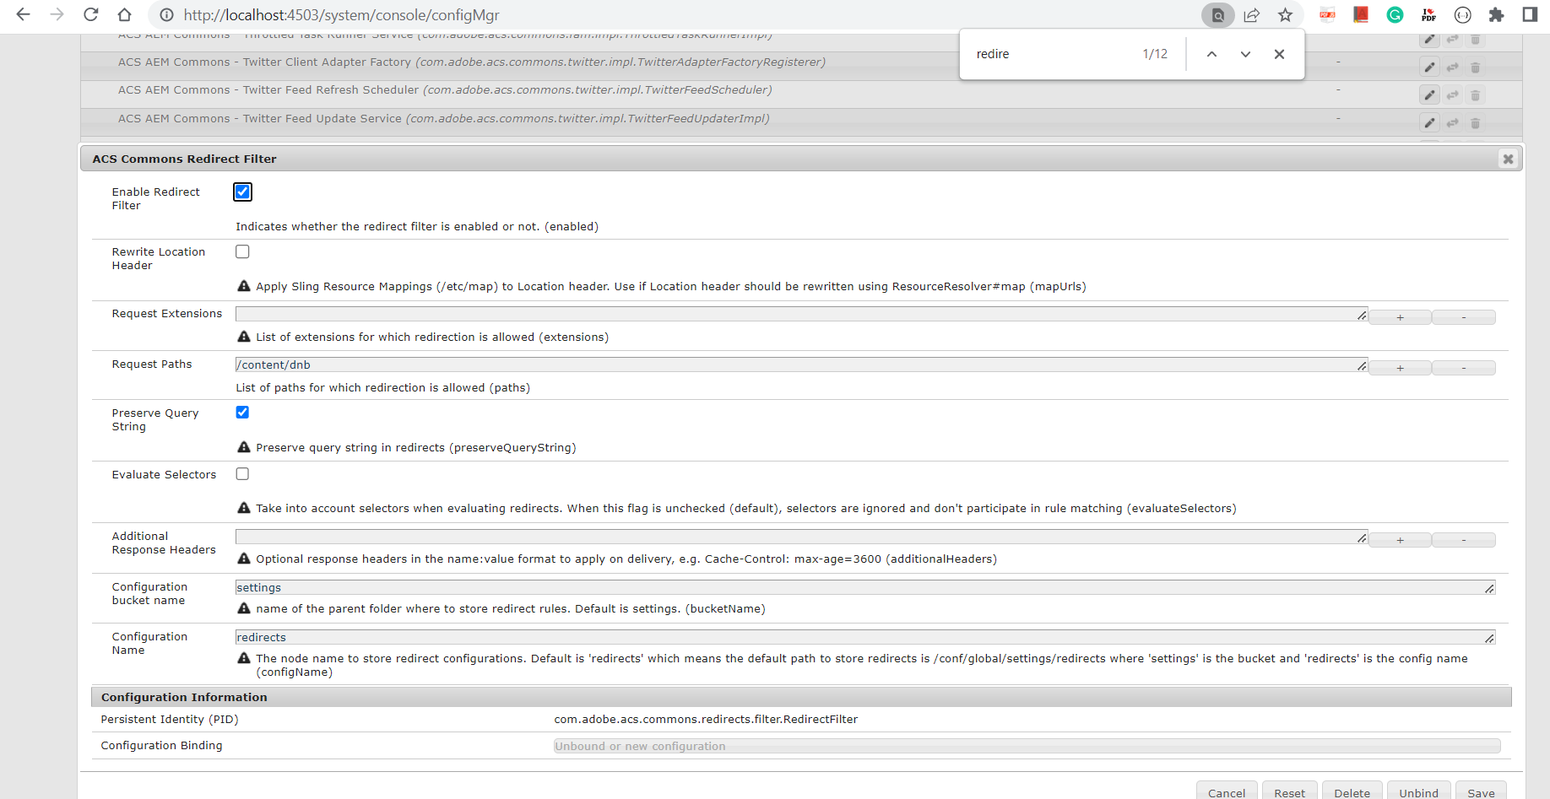Image resolution: width=1550 pixels, height=799 pixels.
Task: Enable the Rewrite Location Header option
Action: coord(242,251)
